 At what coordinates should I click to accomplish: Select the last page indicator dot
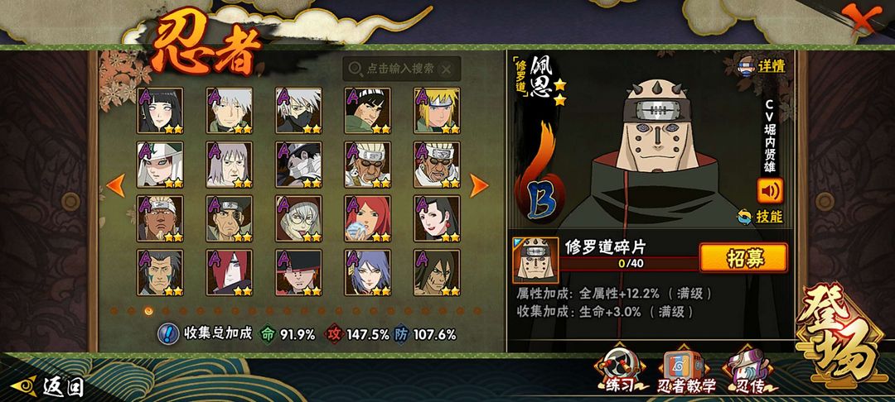click(477, 311)
